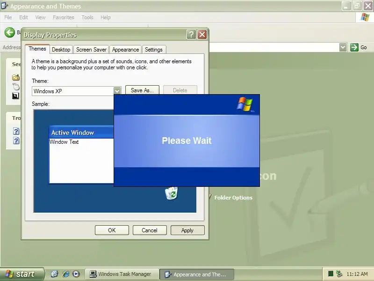Viewport: 374px width, 281px height.
Task: Click the Apply button
Action: (187, 230)
